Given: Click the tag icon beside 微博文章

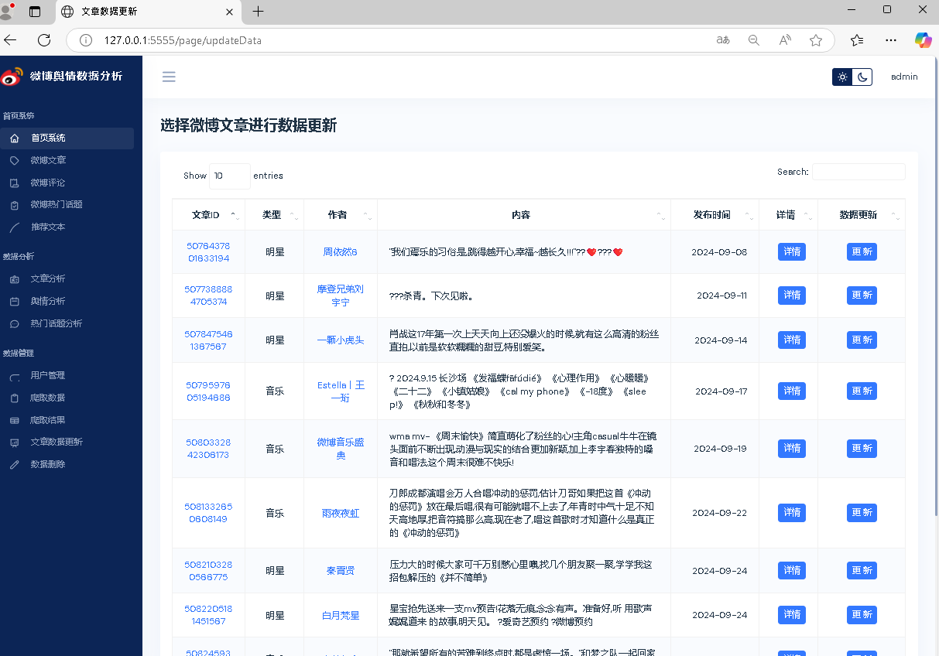Looking at the screenshot, I should (14, 161).
